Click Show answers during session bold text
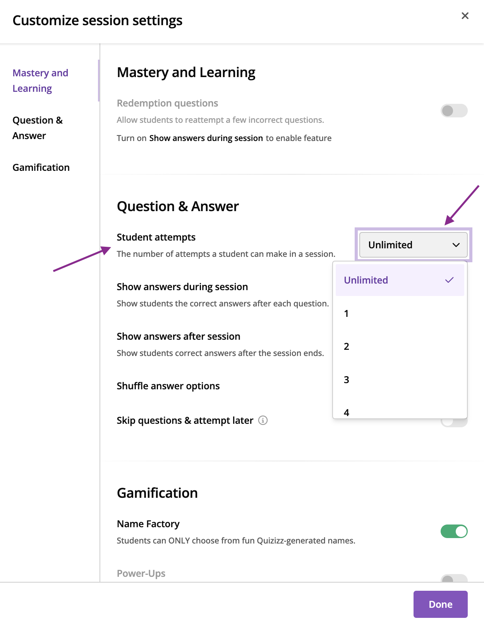This screenshot has width=484, height=626. coord(206,138)
